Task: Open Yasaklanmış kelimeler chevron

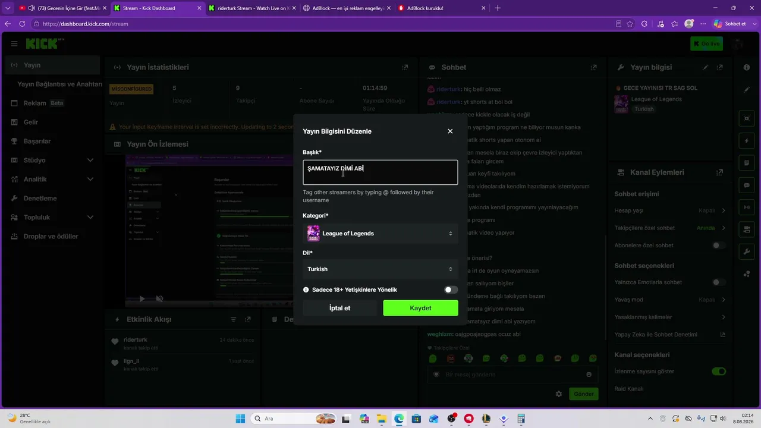Action: 724,317
